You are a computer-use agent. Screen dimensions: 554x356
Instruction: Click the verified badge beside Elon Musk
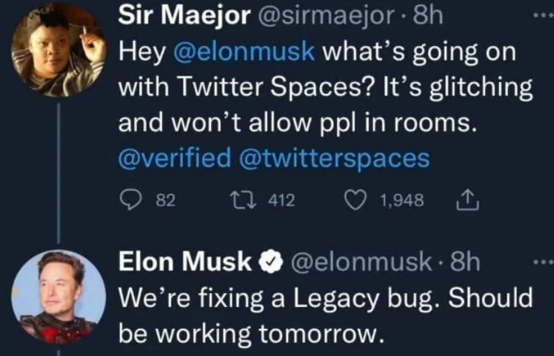point(273,262)
